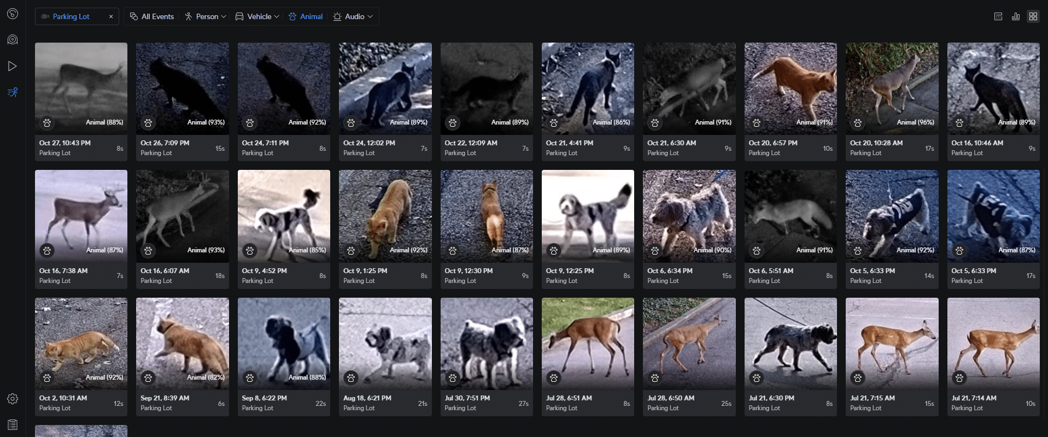Screen dimensions: 1048x437
Task: Open the Oct 5, 6:33 PM 14s event thumbnail
Action: pos(892,216)
